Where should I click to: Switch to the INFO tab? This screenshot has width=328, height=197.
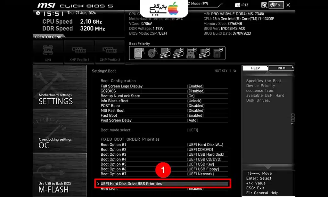[x=281, y=68]
